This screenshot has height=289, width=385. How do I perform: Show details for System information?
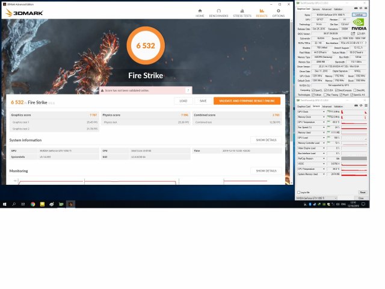click(x=266, y=140)
